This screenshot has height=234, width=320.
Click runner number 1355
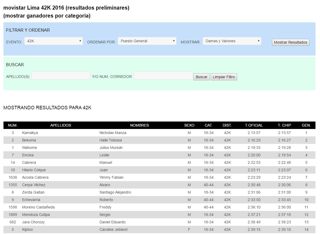(13, 185)
